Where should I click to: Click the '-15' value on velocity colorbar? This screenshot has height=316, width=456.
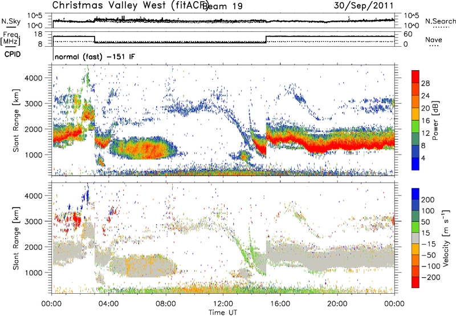coord(429,244)
